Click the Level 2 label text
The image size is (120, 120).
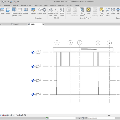coord(38,79)
